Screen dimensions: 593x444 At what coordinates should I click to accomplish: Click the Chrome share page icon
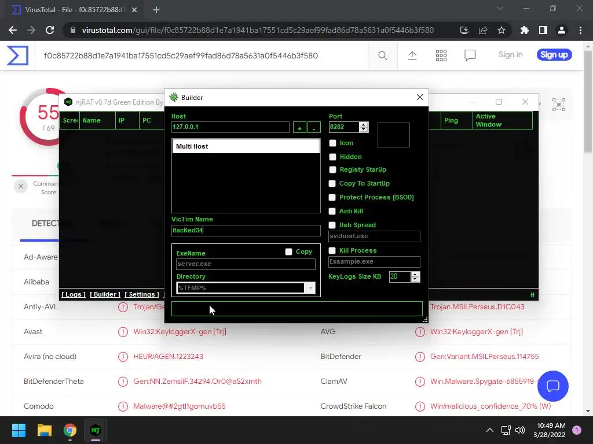483,30
